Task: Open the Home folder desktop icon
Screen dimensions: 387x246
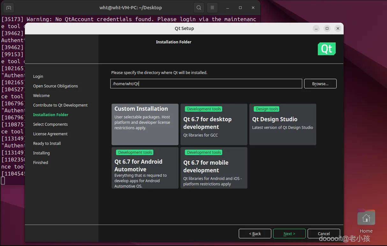Action: 366,218
